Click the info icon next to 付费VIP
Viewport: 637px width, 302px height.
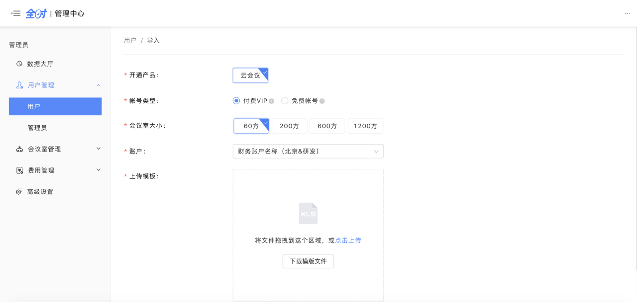271,101
